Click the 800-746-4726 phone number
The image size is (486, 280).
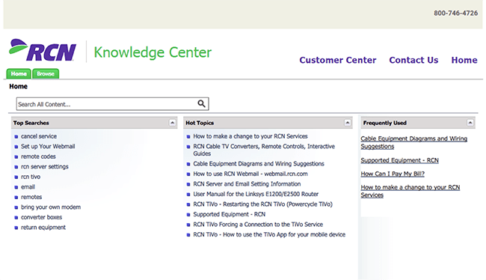[x=455, y=13]
